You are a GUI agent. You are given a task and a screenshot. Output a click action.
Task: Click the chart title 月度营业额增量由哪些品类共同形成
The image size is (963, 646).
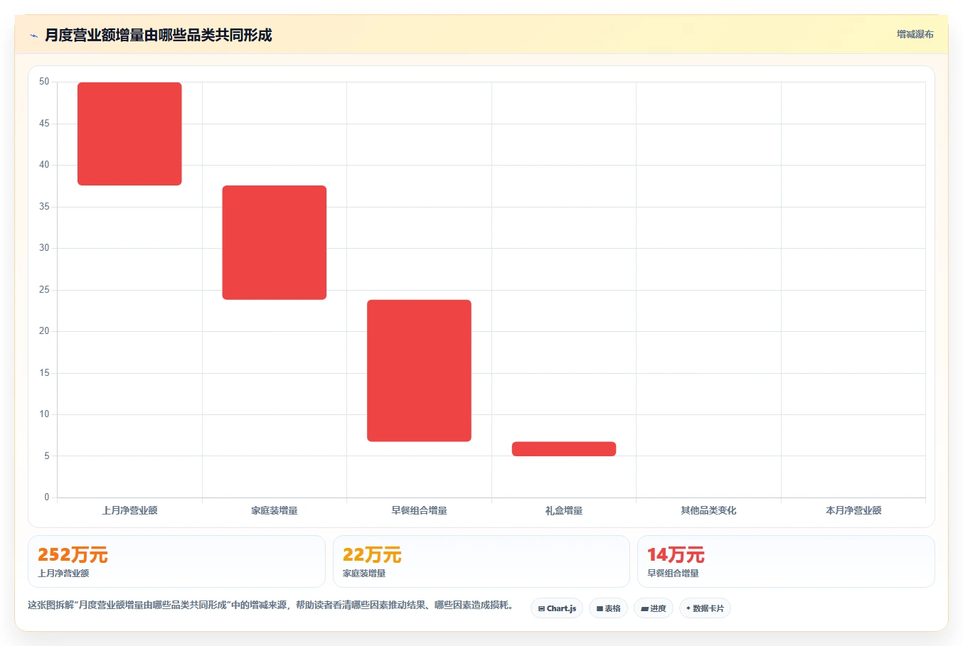point(159,35)
